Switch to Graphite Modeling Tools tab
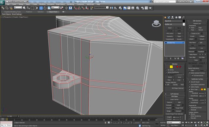This screenshot has height=127, width=209. [12, 12]
